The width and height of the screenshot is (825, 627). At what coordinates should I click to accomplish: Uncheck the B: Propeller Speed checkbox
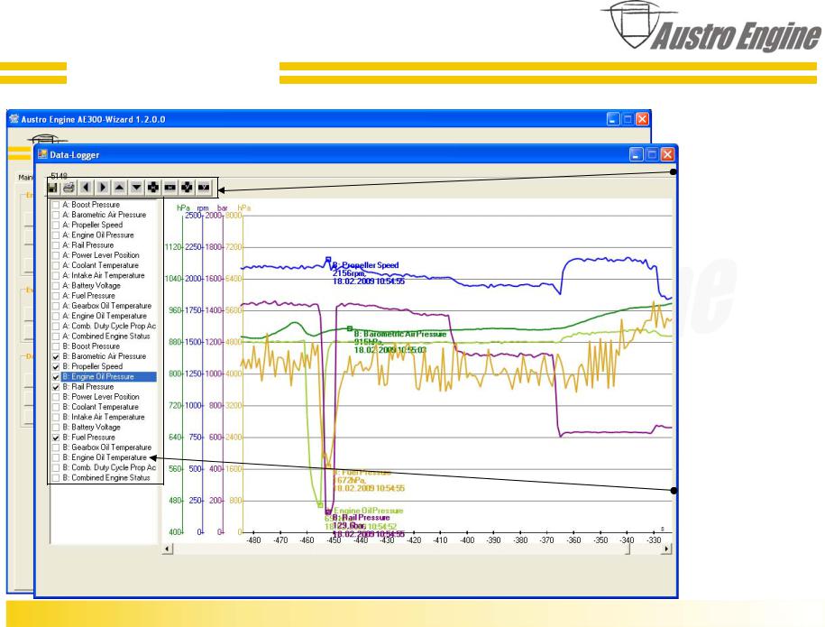coord(56,366)
